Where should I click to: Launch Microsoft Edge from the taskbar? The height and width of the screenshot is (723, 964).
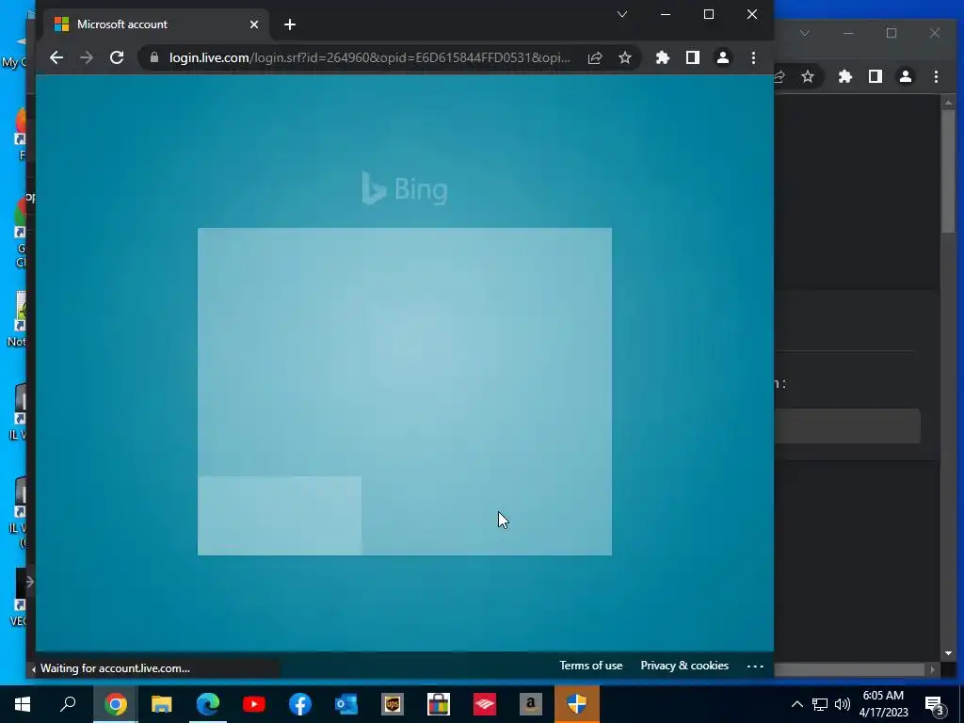[208, 704]
